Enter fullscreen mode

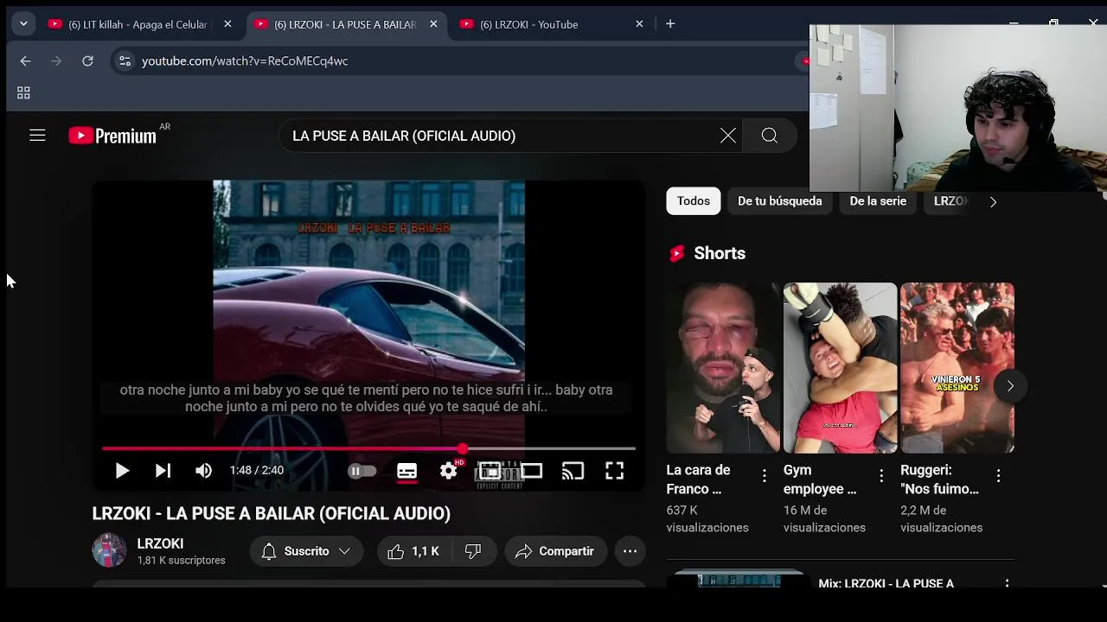tap(614, 471)
